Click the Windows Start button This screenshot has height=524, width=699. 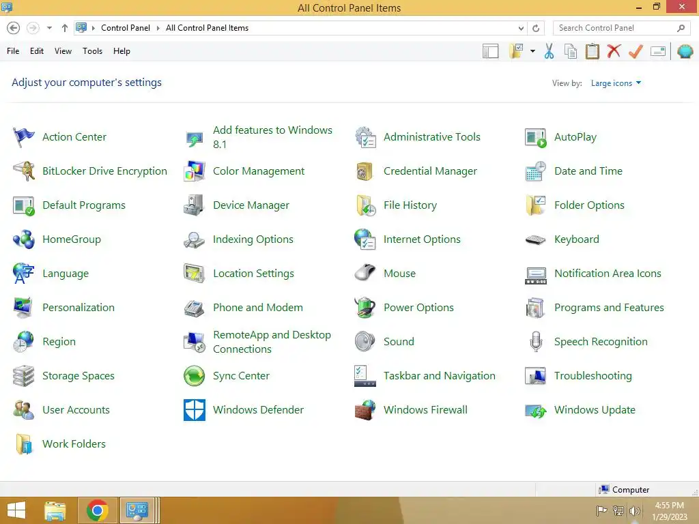pyautogui.click(x=16, y=510)
